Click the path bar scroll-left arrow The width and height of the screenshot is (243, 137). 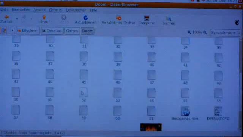point(13,30)
